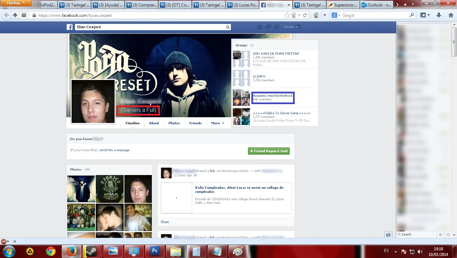Open the Firefox application menu
457x258 pixels.
tap(16, 3)
